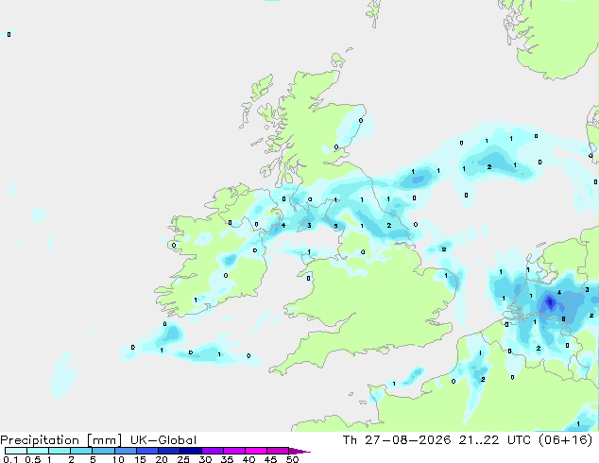Click the '50' legend scale label
The height and width of the screenshot is (463, 599).
pos(292,459)
